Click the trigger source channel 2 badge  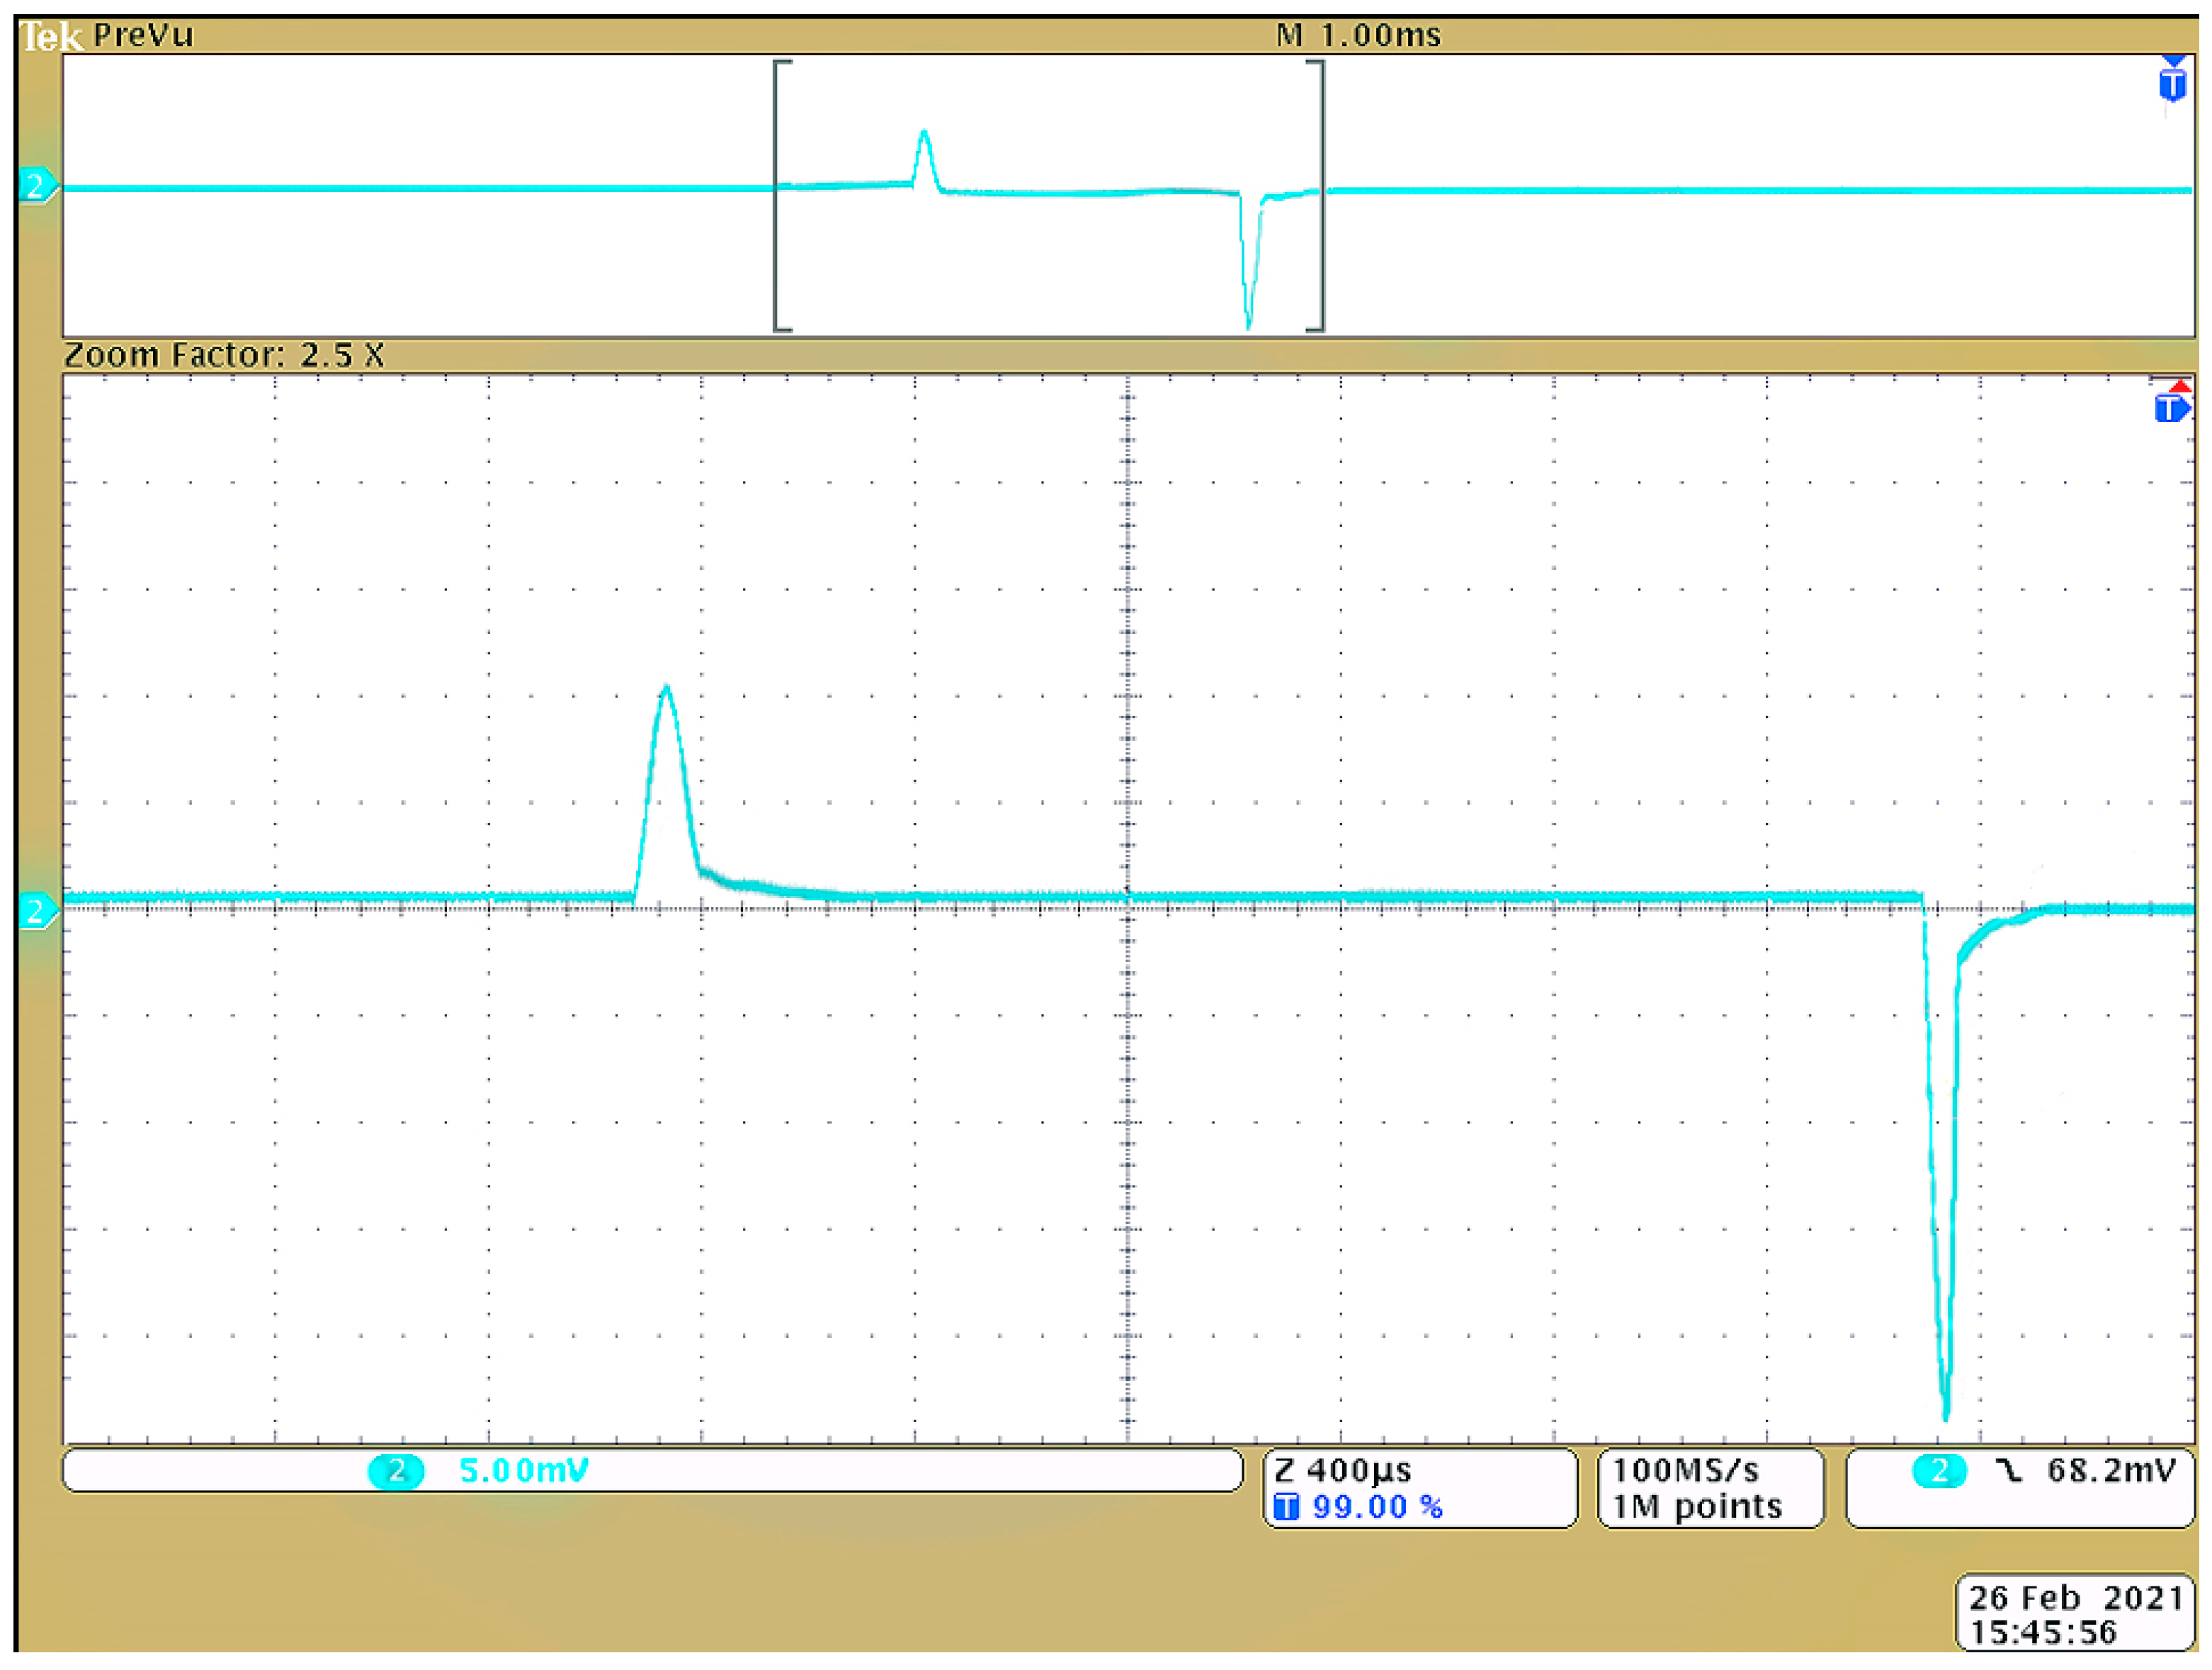(x=1939, y=1470)
